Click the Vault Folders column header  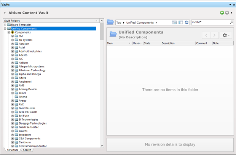click(51, 21)
